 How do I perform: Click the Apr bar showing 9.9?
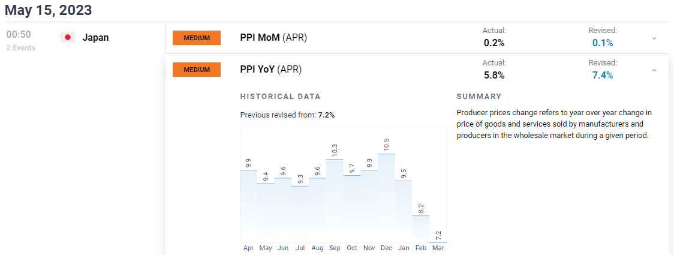(x=248, y=206)
